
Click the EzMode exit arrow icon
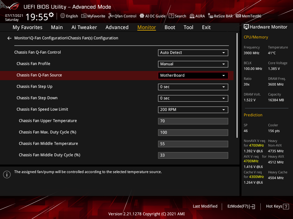[252, 206]
